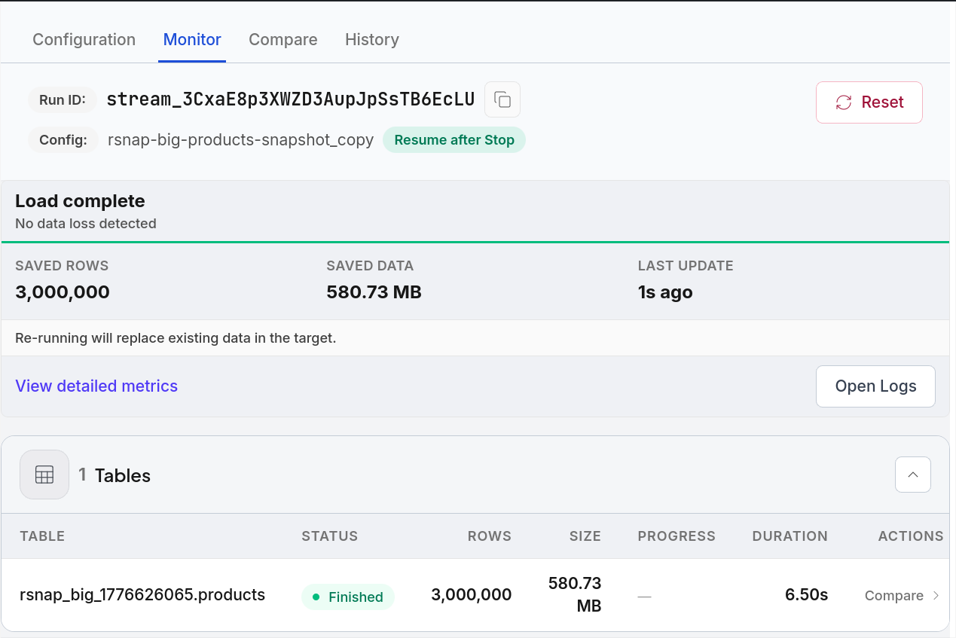
Task: Click the SIZE column header
Action: pos(585,536)
